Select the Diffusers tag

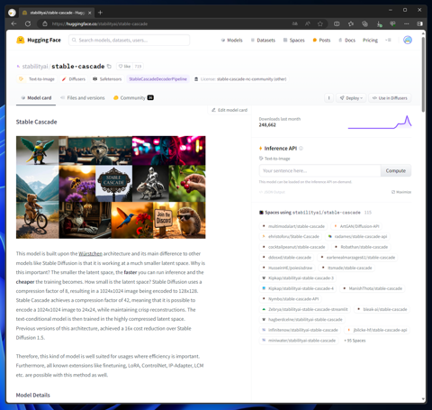pyautogui.click(x=74, y=79)
